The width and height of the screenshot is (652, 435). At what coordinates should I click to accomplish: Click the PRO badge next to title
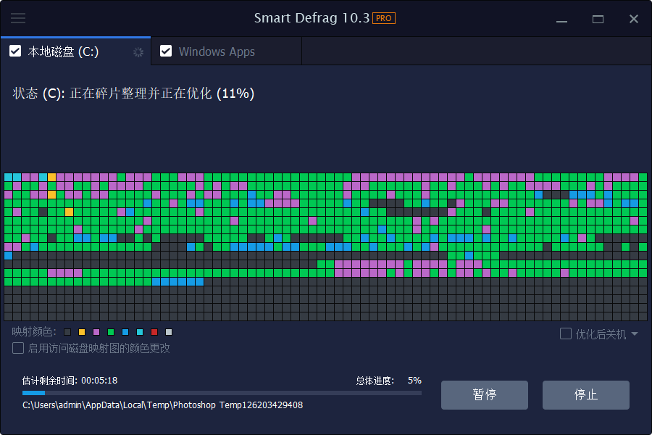tap(383, 18)
